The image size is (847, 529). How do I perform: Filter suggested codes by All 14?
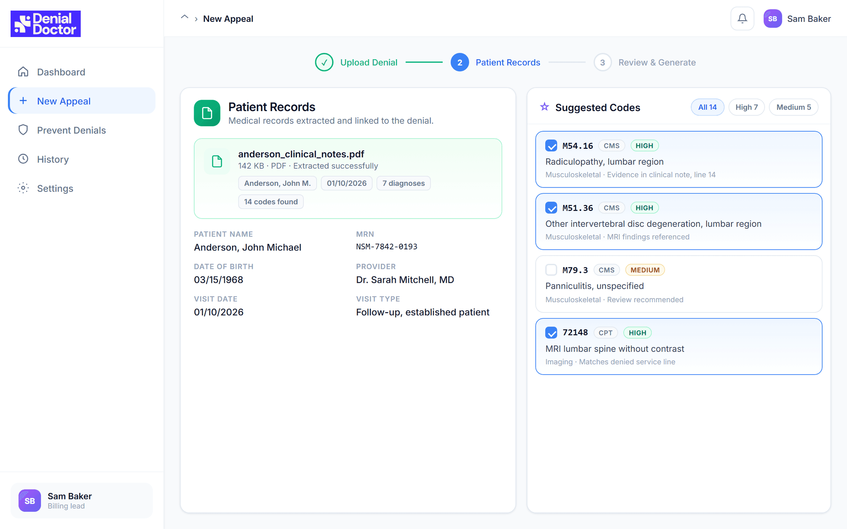coord(707,107)
